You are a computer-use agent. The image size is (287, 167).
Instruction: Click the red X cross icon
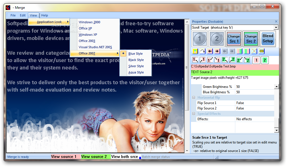pyautogui.click(x=254, y=51)
